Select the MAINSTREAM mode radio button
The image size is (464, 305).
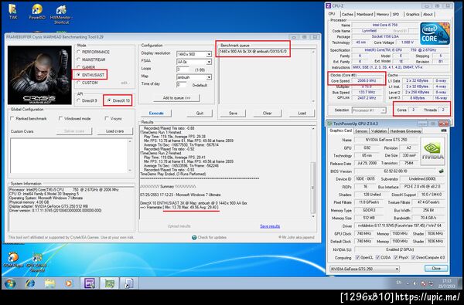79,59
